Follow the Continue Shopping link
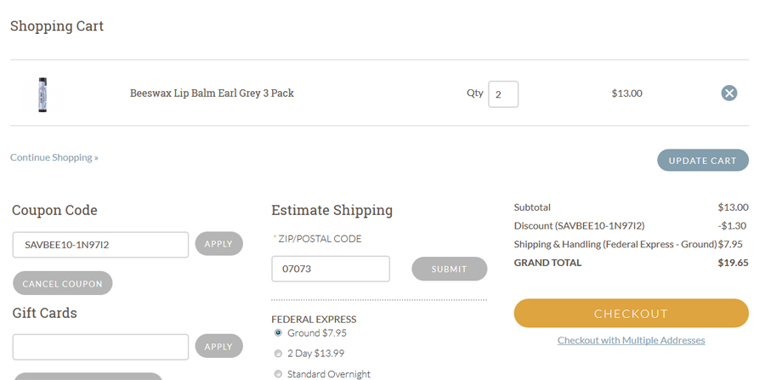The image size is (765, 380). [54, 157]
